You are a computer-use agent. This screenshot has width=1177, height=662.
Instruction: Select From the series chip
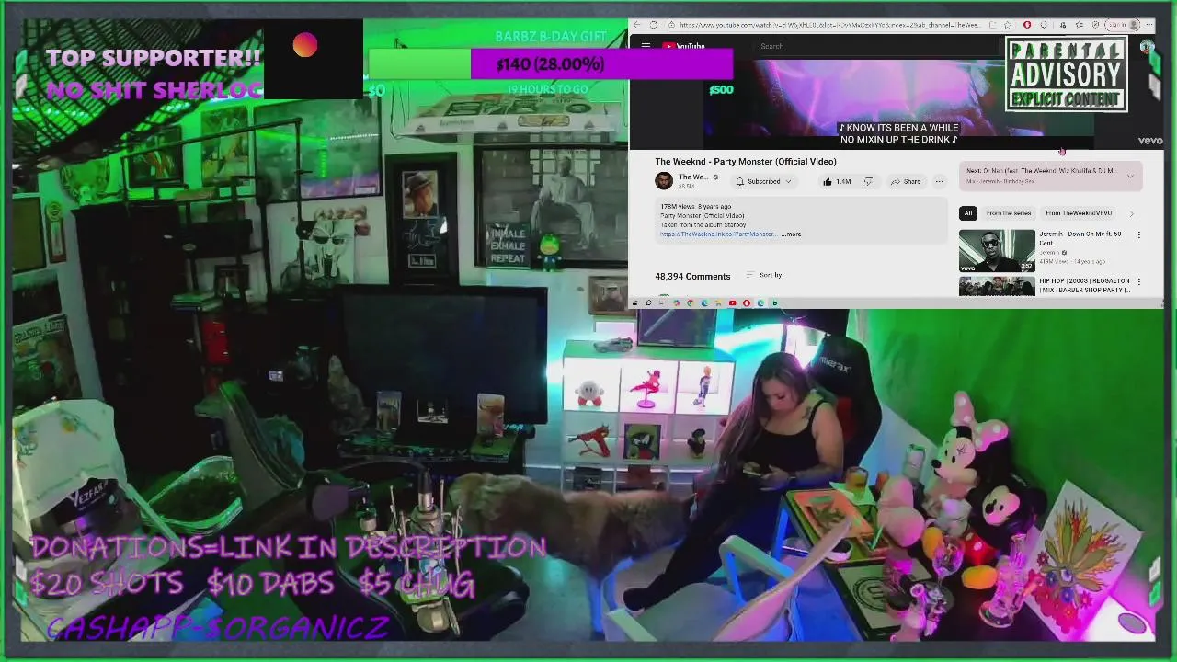pos(1009,213)
